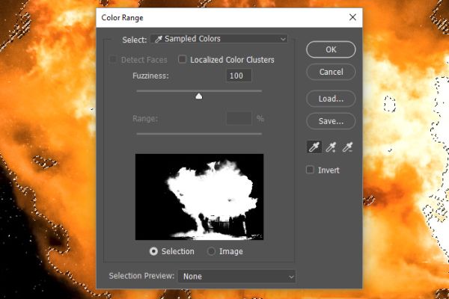
Task: Click the Cancel button
Action: point(331,72)
